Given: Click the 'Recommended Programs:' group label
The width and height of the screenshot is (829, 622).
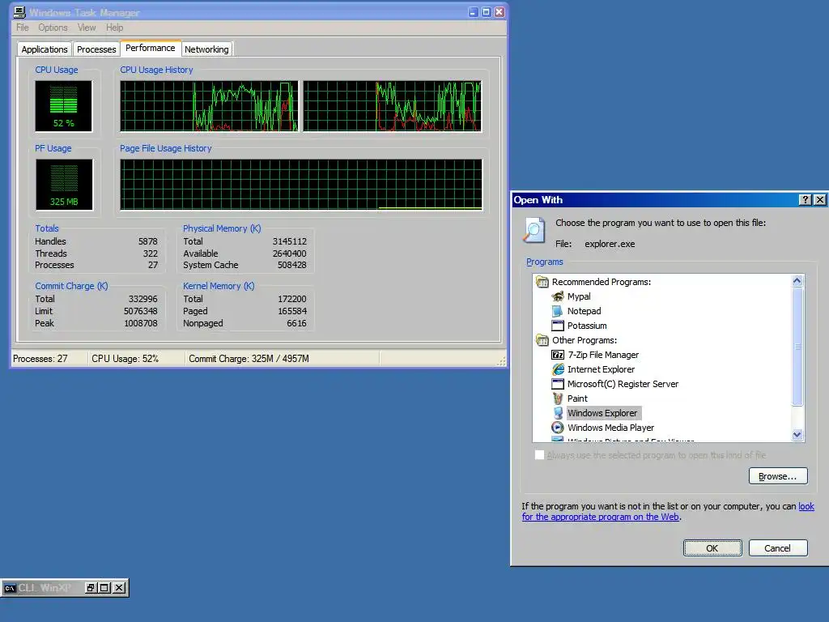Looking at the screenshot, I should [x=602, y=282].
